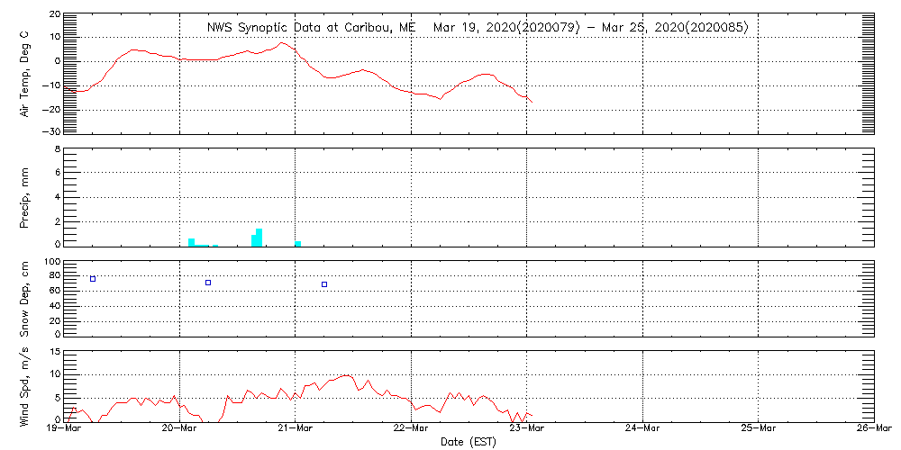Click the '21-Mar' date tick label
901x450 pixels.
tap(296, 428)
